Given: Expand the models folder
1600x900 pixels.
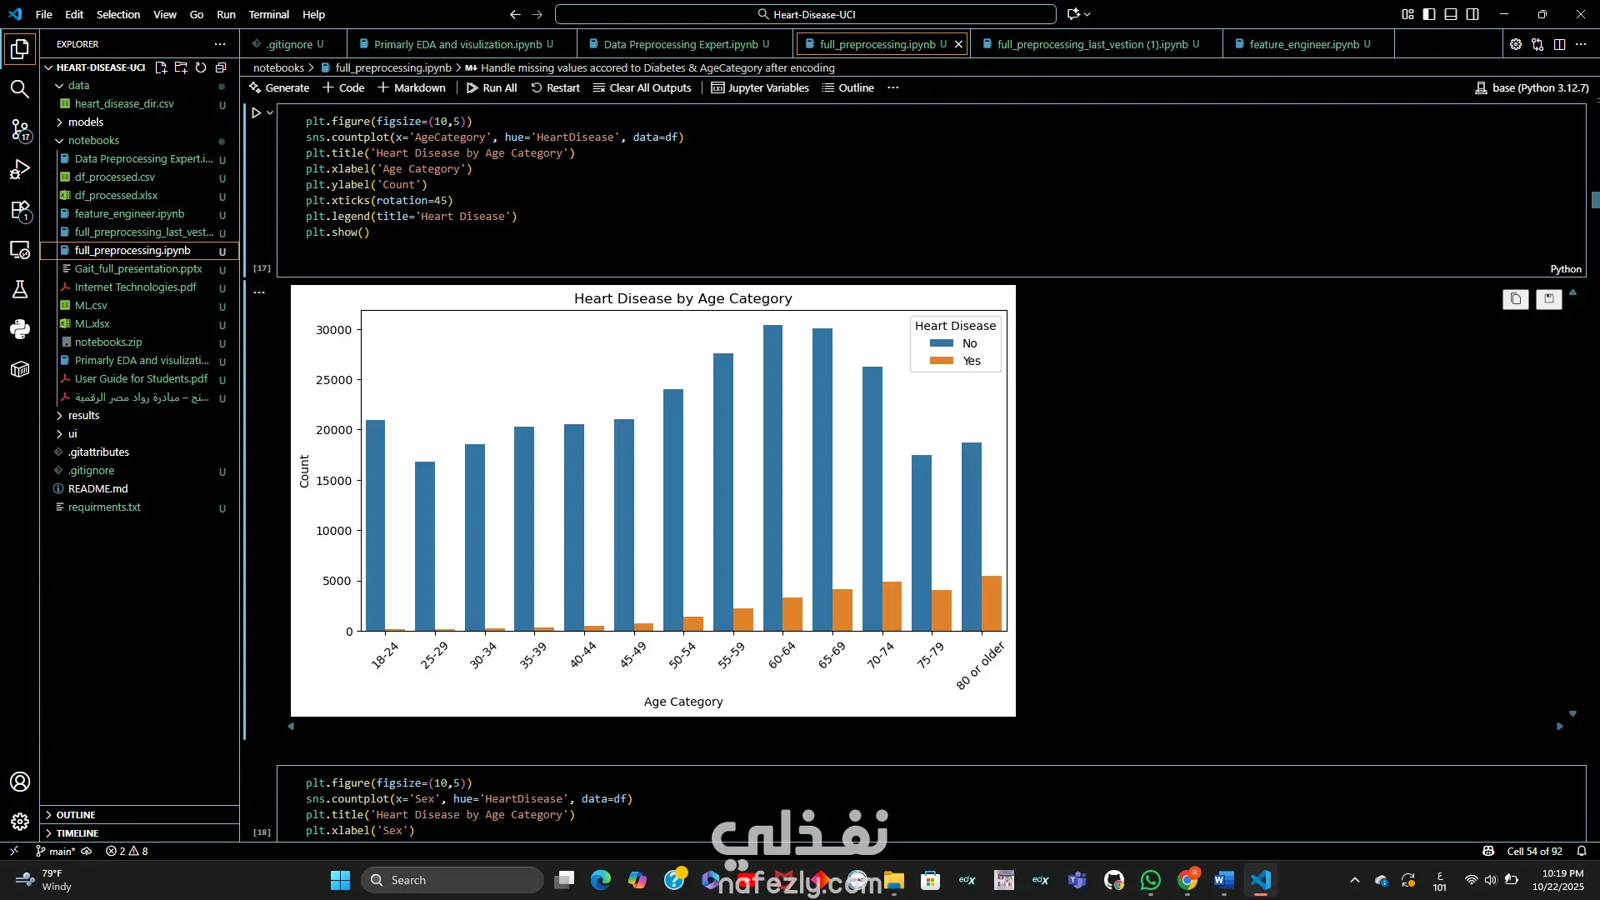Looking at the screenshot, I should (86, 122).
